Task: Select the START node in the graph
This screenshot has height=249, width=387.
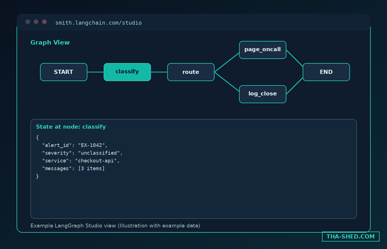Action: pos(64,72)
